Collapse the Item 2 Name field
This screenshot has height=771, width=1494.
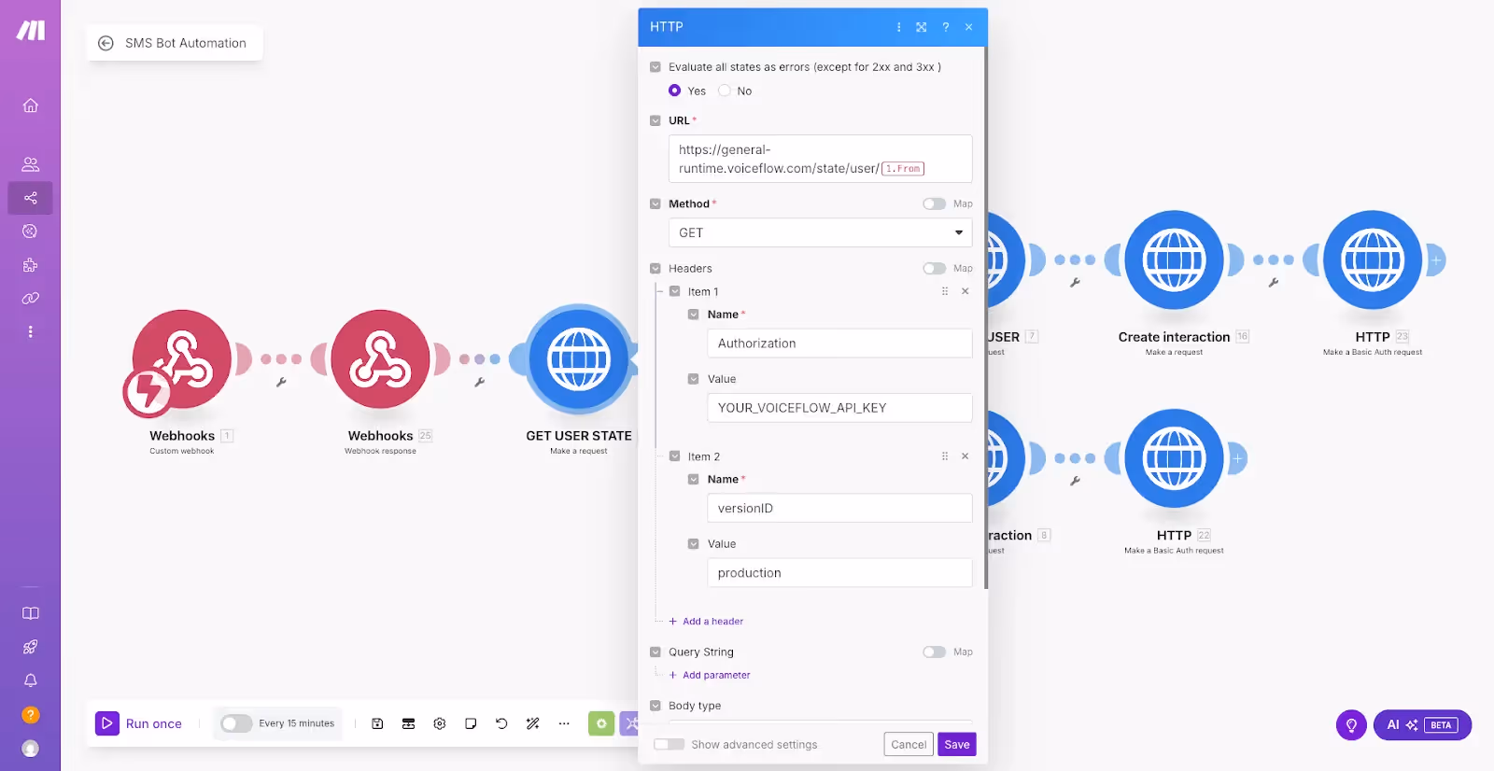click(x=693, y=479)
